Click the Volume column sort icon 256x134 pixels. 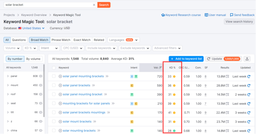pyautogui.click(x=160, y=68)
